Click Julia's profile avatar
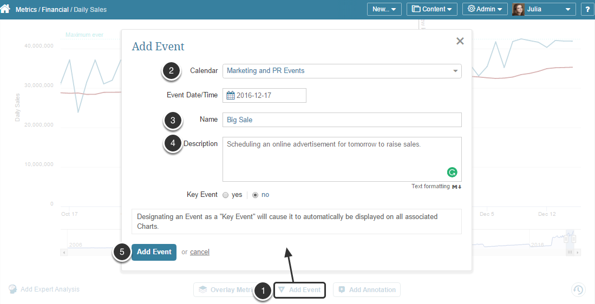The width and height of the screenshot is (595, 304). click(x=518, y=9)
